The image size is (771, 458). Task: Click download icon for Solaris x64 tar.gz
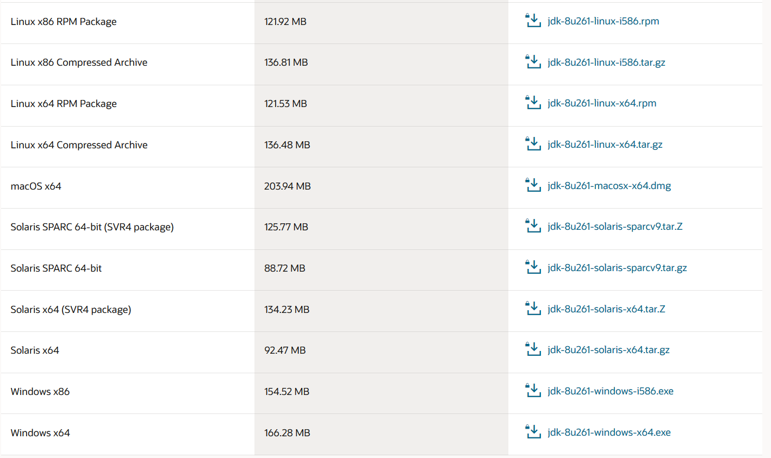tap(533, 349)
